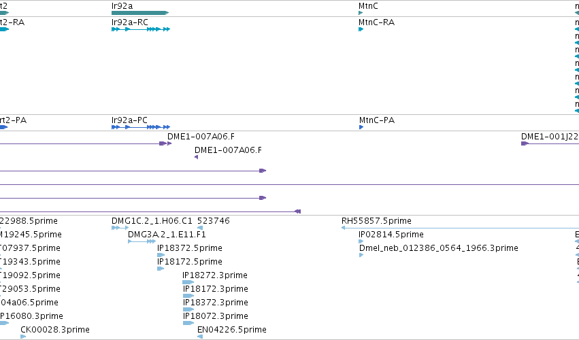Click the MtnC gene label
The height and width of the screenshot is (340, 579).
tap(368, 6)
